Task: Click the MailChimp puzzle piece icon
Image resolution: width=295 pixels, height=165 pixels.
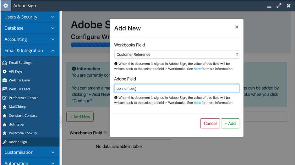Action: click(x=4, y=107)
